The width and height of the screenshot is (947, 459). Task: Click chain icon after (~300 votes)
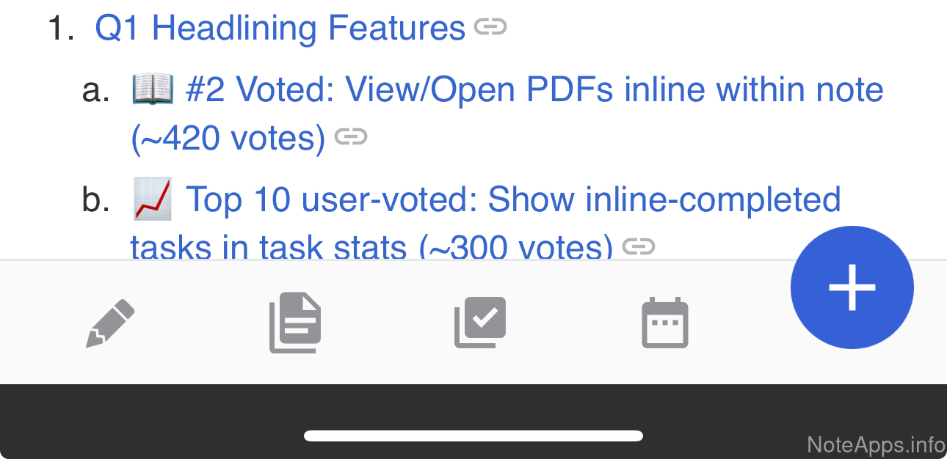coord(638,247)
